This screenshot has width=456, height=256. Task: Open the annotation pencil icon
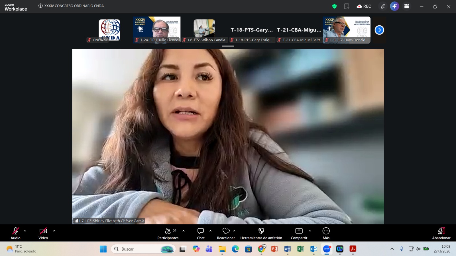point(383,6)
